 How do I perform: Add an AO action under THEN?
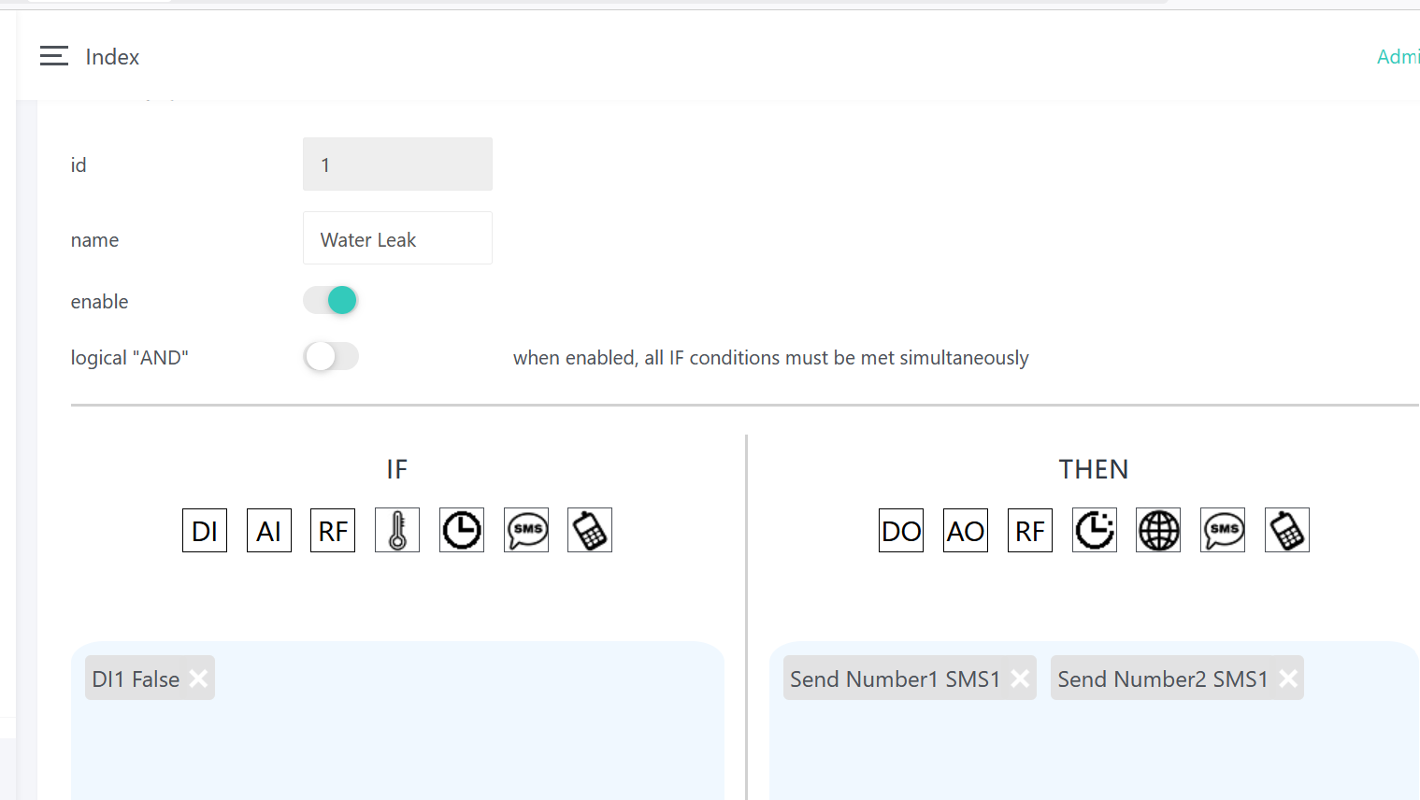point(966,531)
